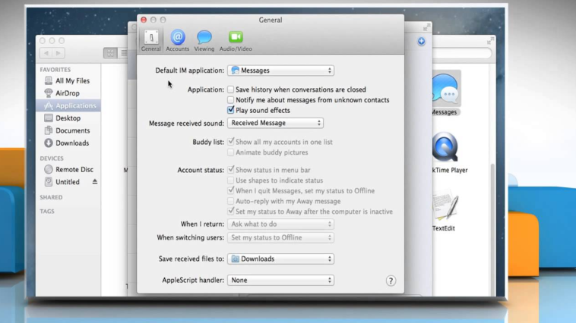
Task: Expand the Message received sound dropdown
Action: pyautogui.click(x=275, y=123)
